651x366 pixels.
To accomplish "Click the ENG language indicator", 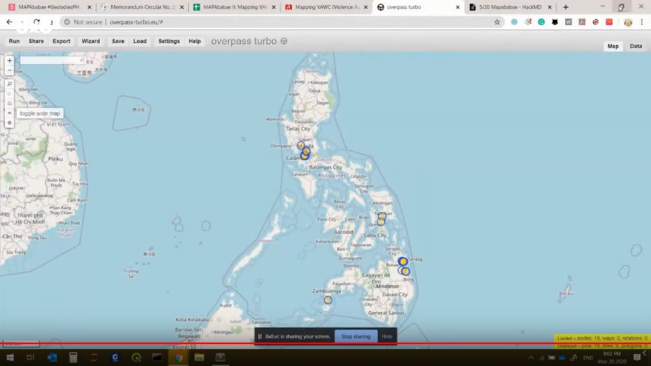I will tap(588, 358).
